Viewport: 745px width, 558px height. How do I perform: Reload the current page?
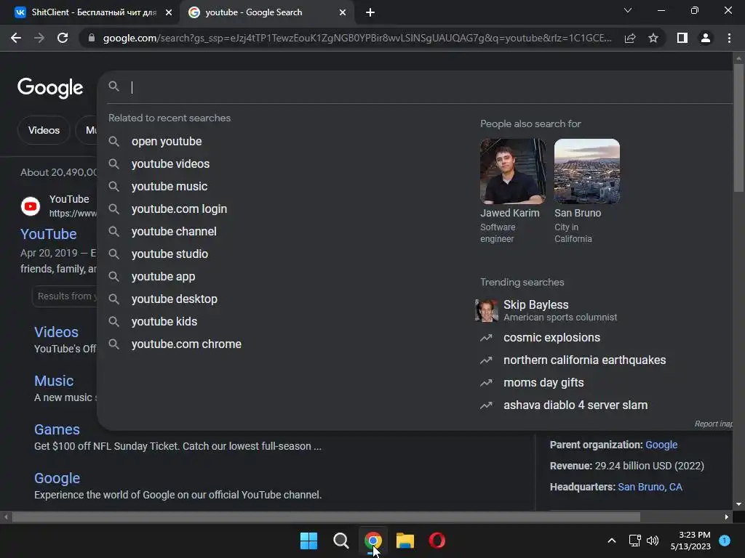click(63, 38)
